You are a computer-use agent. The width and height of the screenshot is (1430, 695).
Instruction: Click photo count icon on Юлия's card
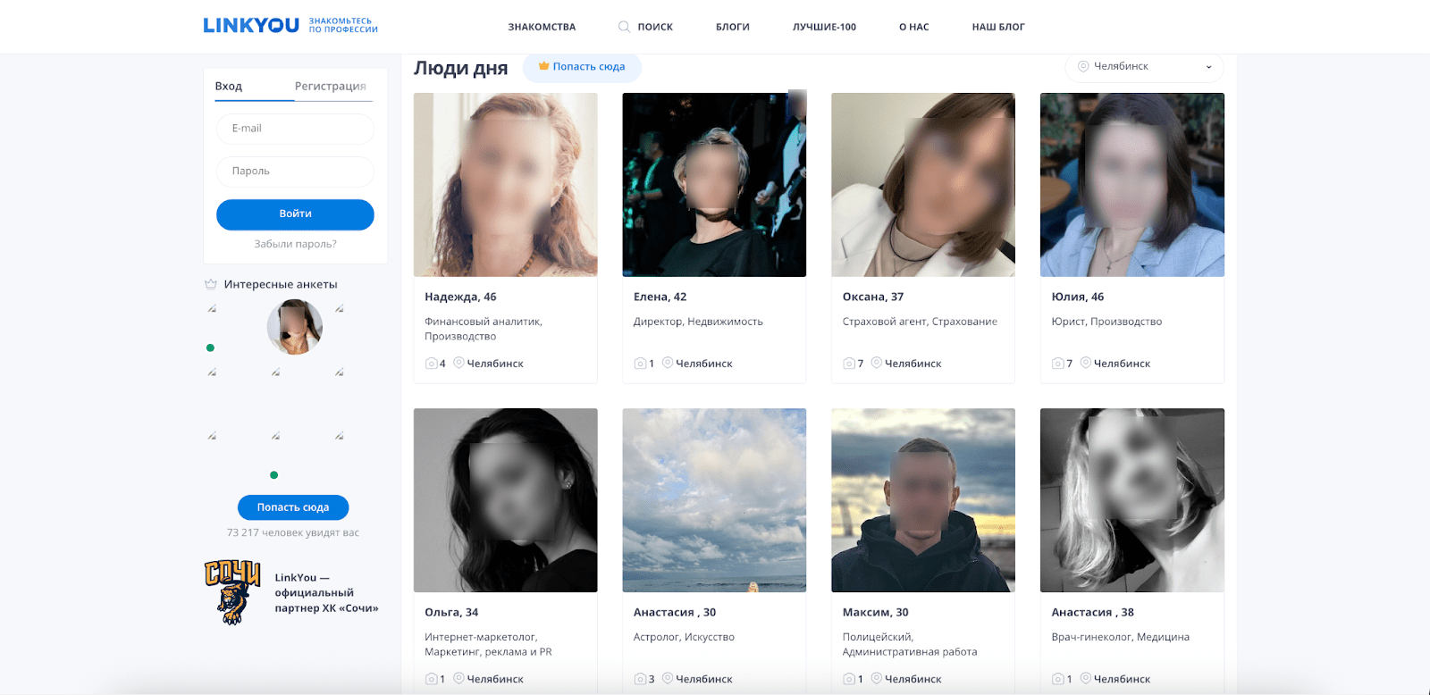tap(1058, 364)
